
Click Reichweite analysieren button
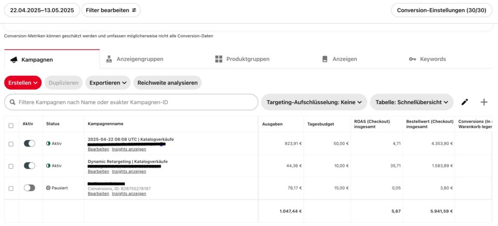click(x=167, y=83)
